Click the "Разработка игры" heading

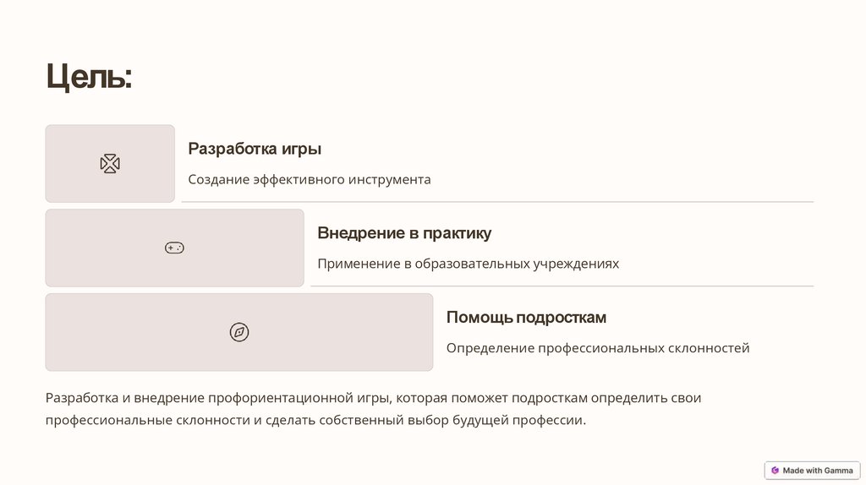pos(255,149)
